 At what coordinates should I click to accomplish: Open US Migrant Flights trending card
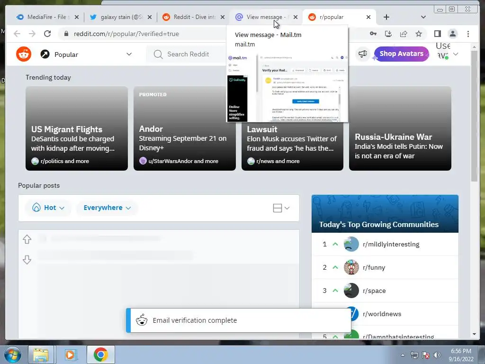77,128
